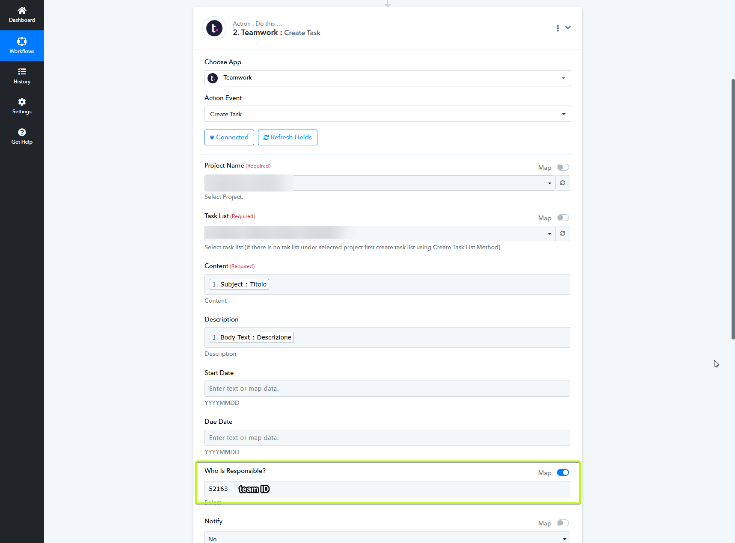Open the three-dot step options menu
Image resolution: width=735 pixels, height=543 pixels.
coord(557,28)
